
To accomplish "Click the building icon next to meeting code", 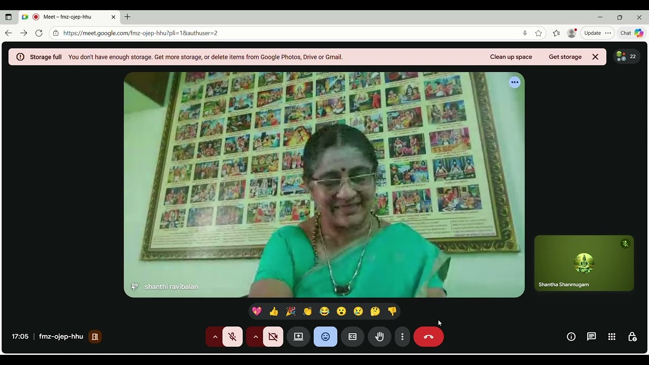I will (94, 337).
